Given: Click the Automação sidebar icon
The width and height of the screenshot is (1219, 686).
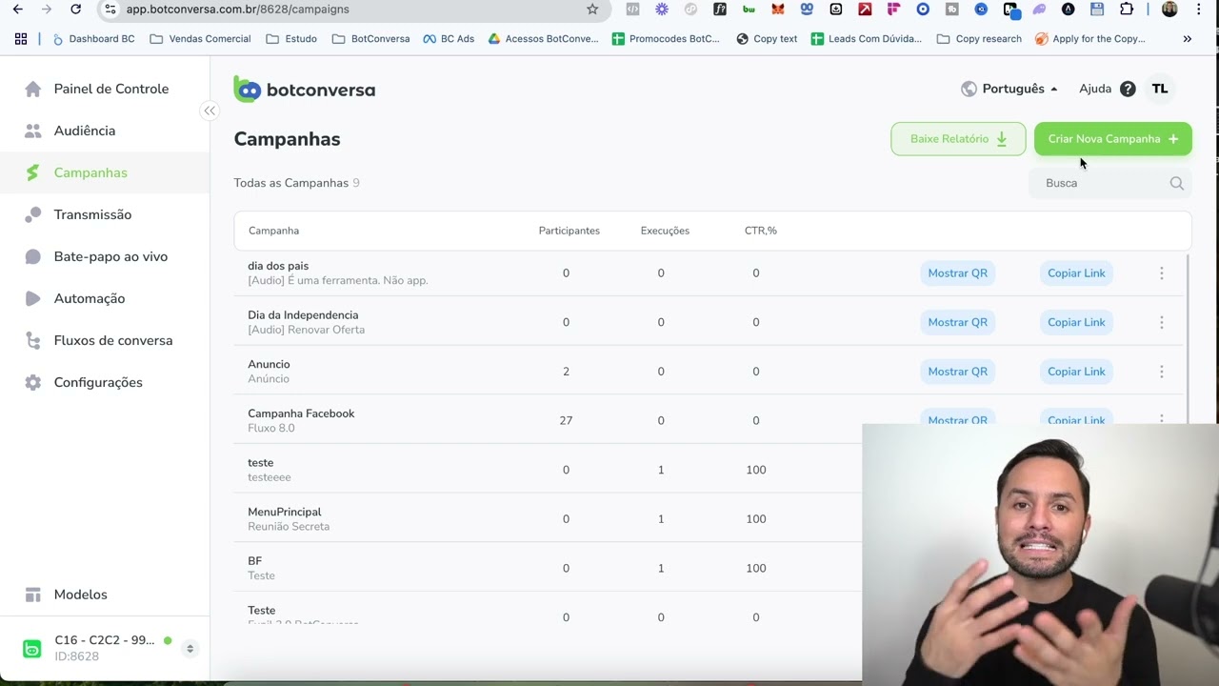Looking at the screenshot, I should pyautogui.click(x=33, y=298).
